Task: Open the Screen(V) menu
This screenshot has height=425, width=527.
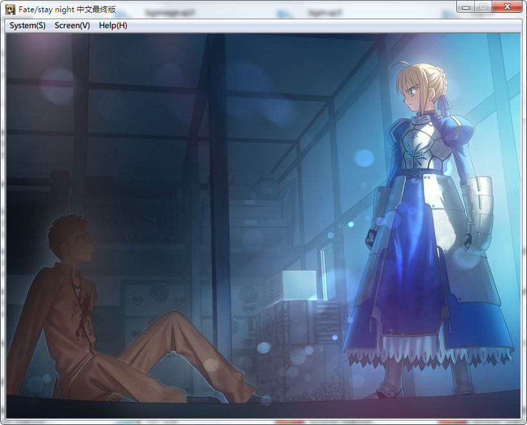Action: pos(71,25)
